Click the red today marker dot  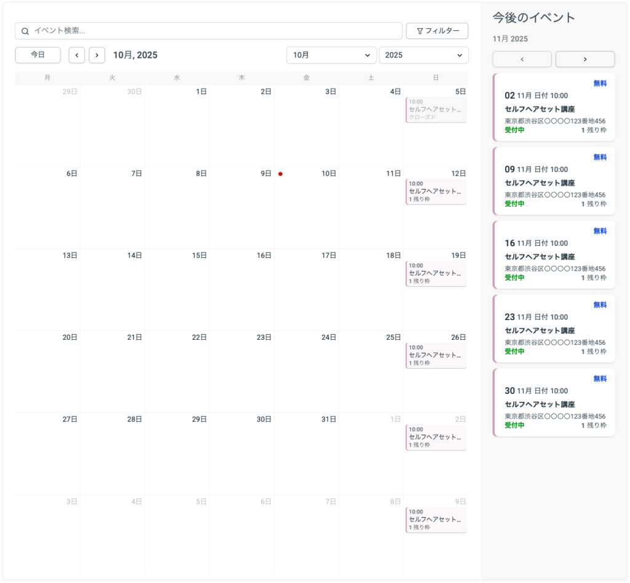[281, 174]
